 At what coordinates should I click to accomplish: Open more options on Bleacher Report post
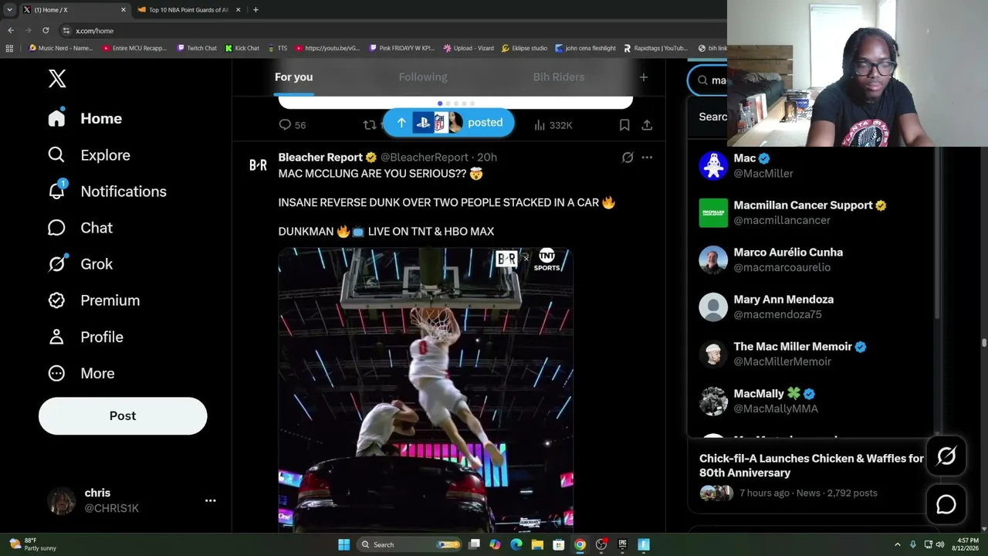(647, 158)
